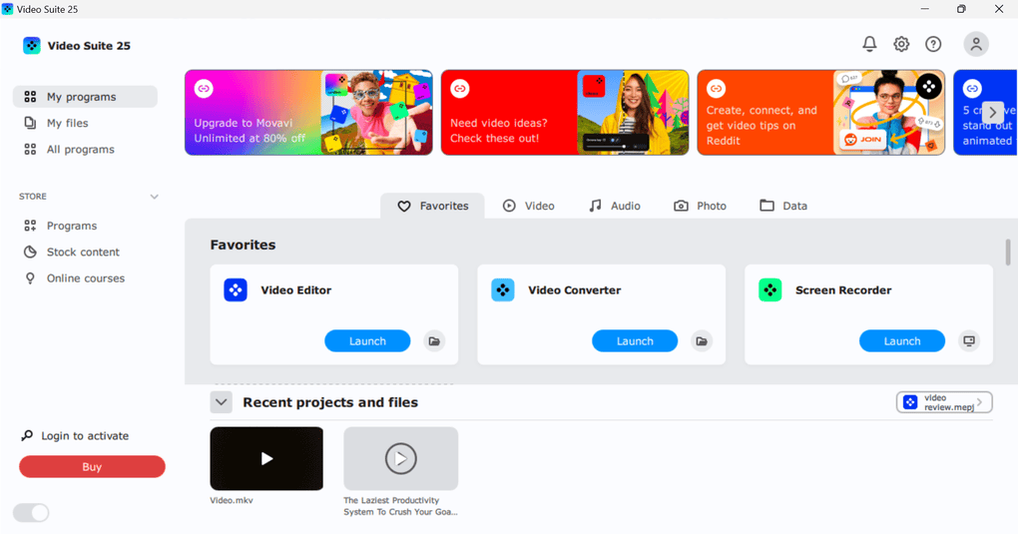This screenshot has height=534, width=1018.
Task: Click the Favorites section heading
Action: pos(243,245)
